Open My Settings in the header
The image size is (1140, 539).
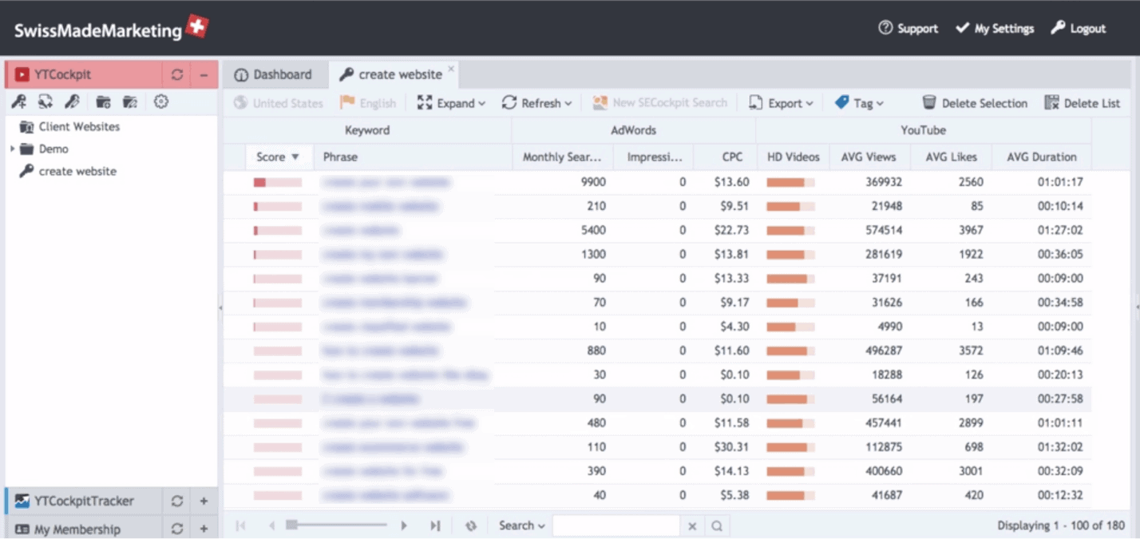click(995, 28)
